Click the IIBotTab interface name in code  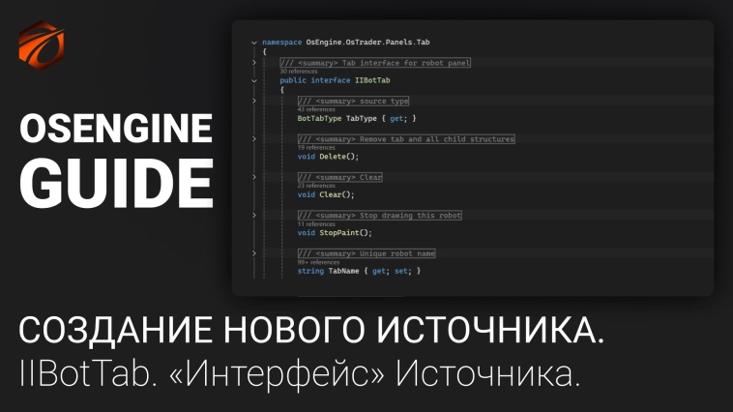point(372,80)
